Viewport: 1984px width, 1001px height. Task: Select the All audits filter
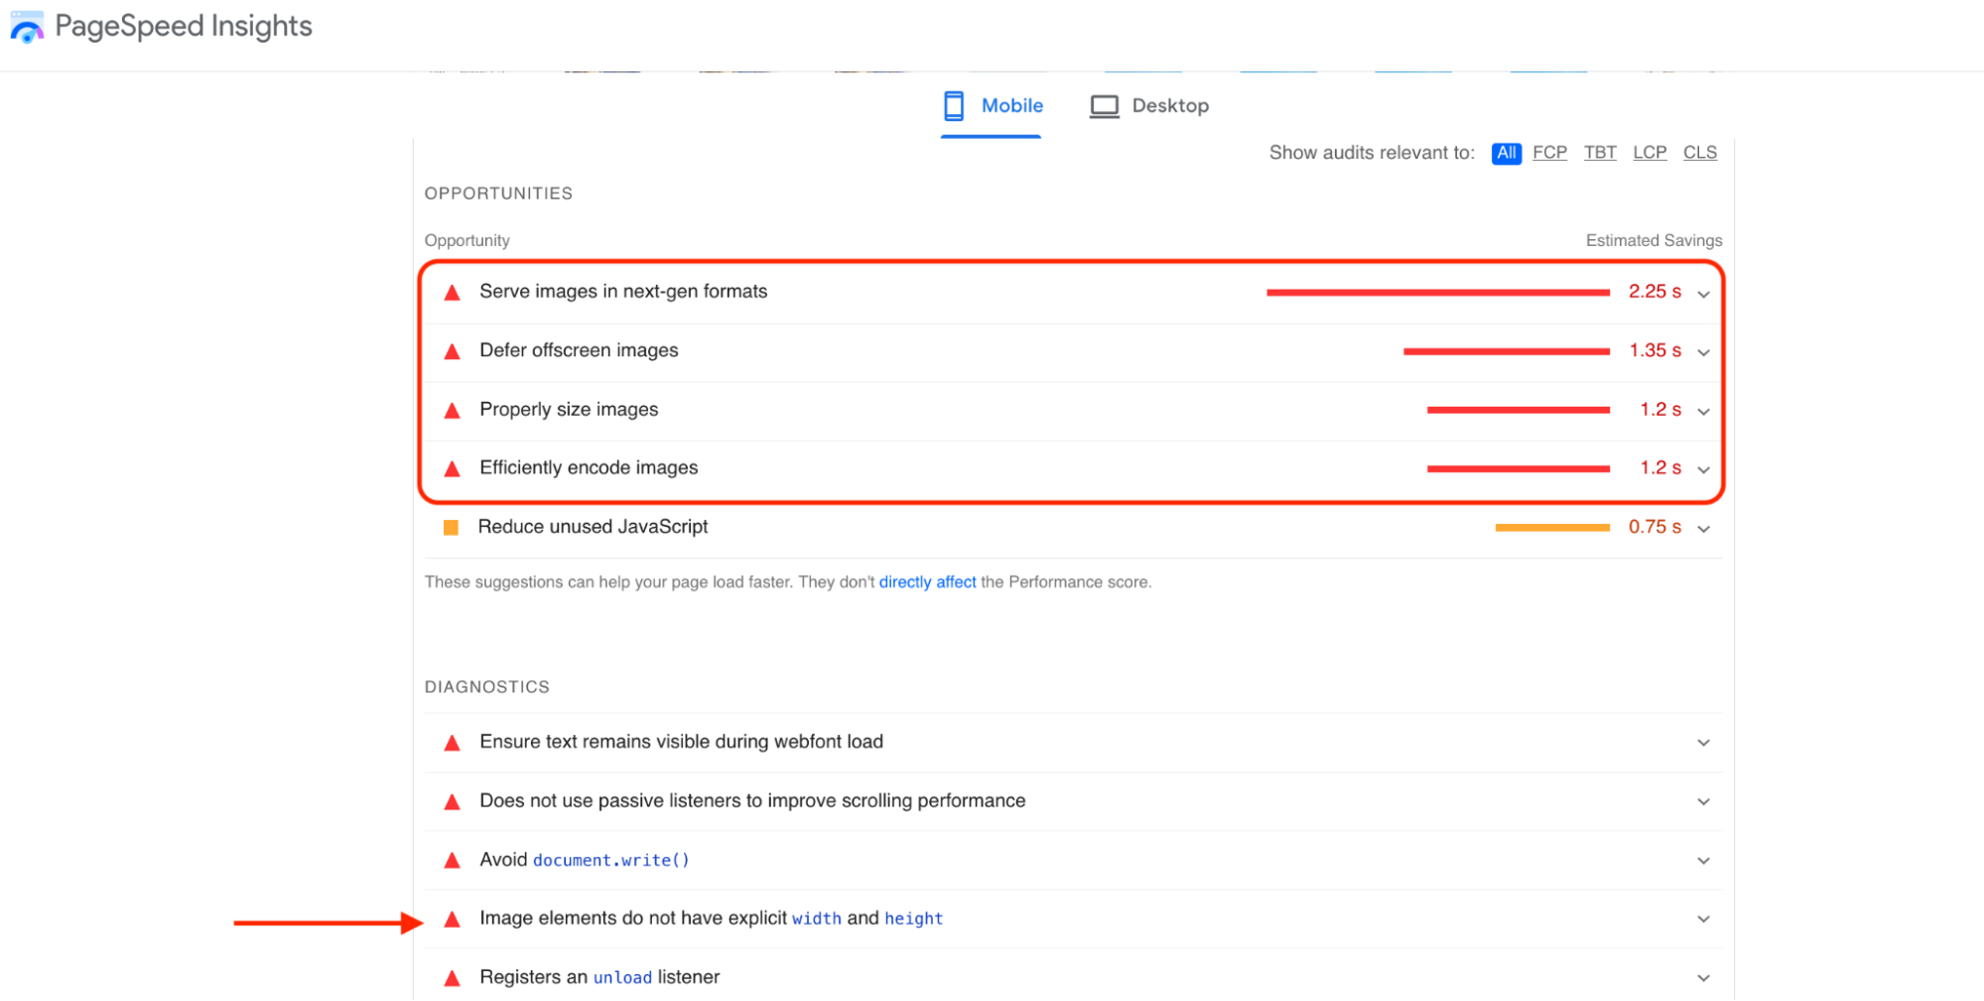(1506, 153)
